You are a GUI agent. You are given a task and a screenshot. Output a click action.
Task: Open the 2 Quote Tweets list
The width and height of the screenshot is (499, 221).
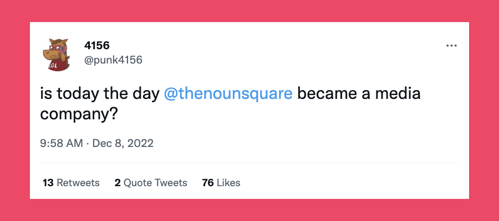point(151,182)
